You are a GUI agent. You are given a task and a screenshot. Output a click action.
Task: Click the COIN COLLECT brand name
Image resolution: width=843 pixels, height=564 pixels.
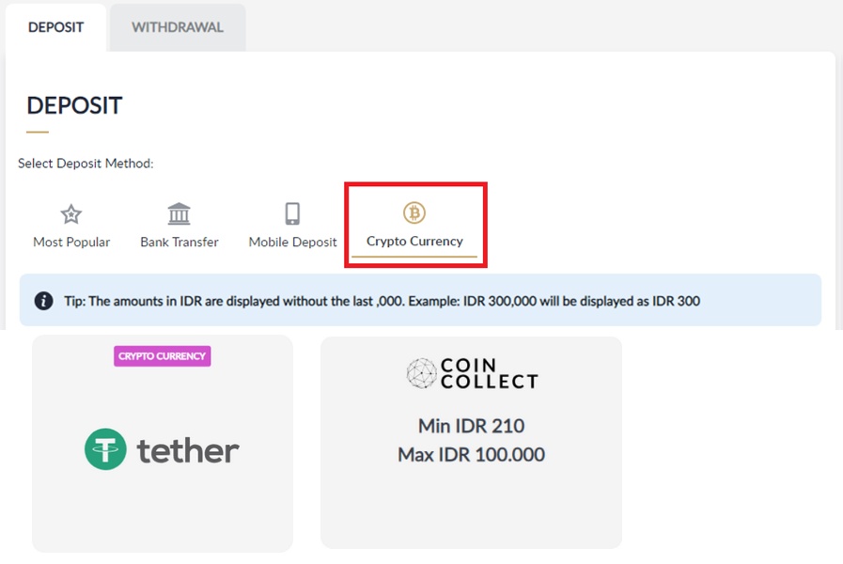pyautogui.click(x=489, y=373)
